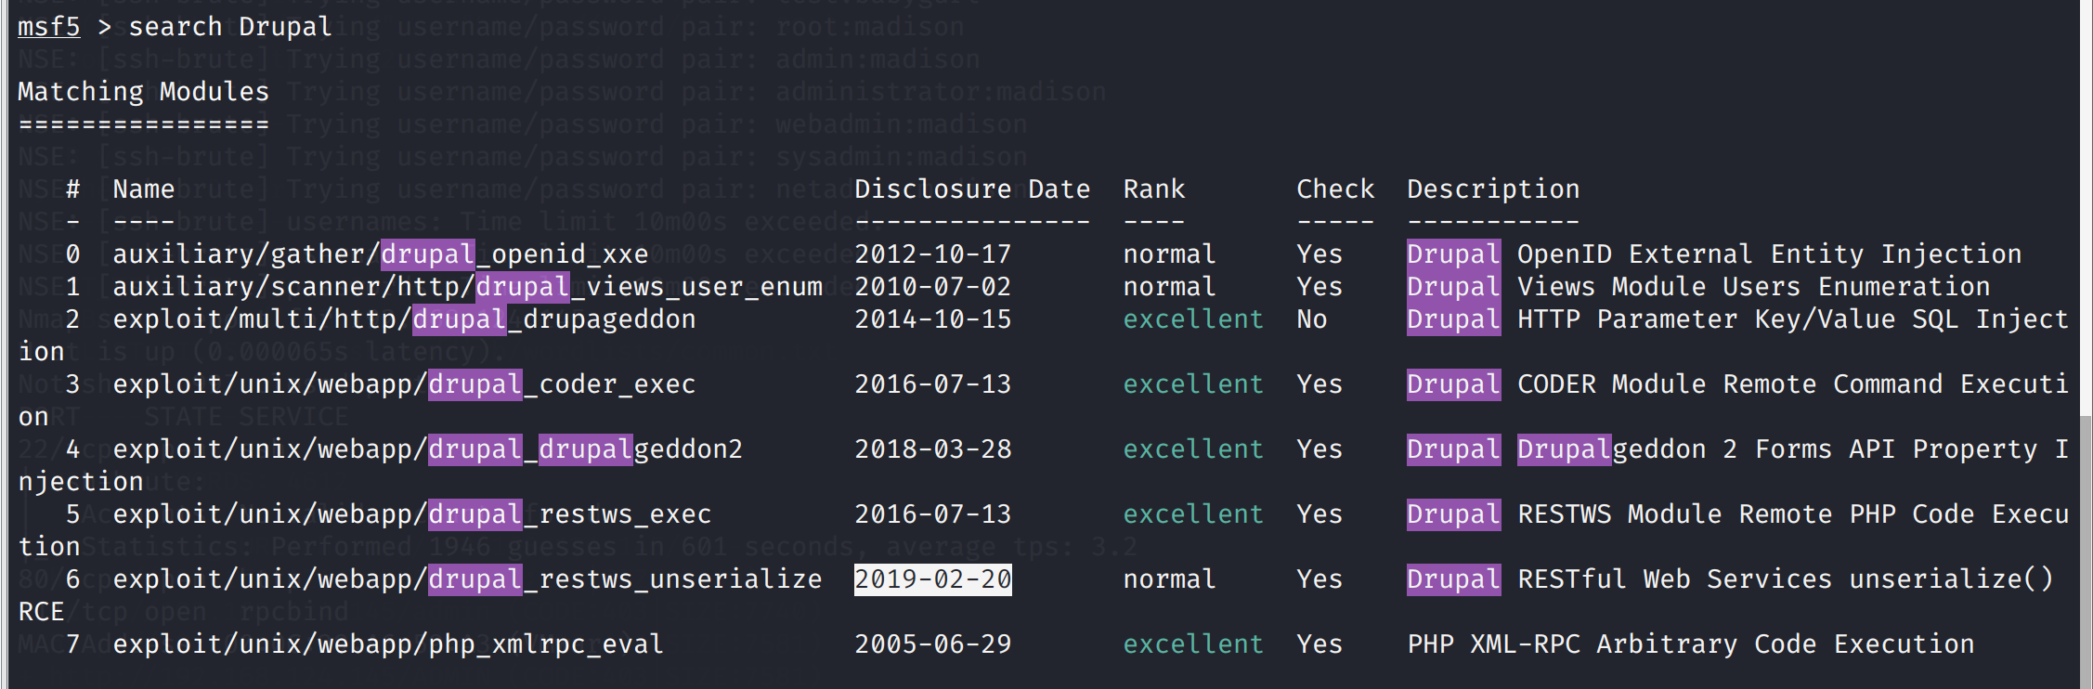This screenshot has width=2093, height=689.
Task: Click the 'search Drupal' command text
Action: [230, 27]
